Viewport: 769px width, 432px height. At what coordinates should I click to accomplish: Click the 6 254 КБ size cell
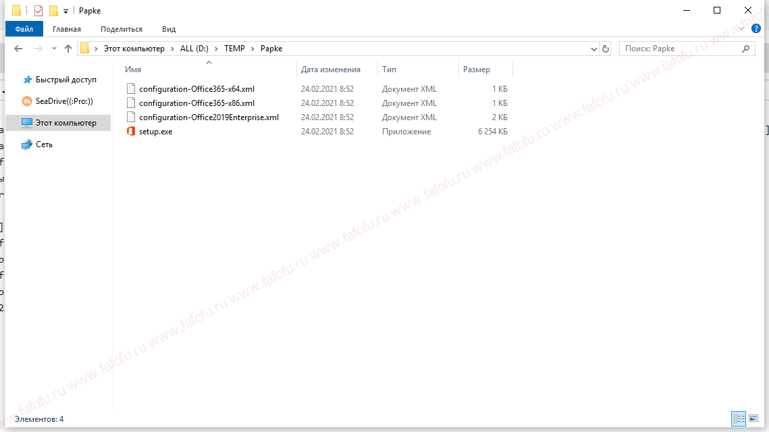pyautogui.click(x=492, y=132)
